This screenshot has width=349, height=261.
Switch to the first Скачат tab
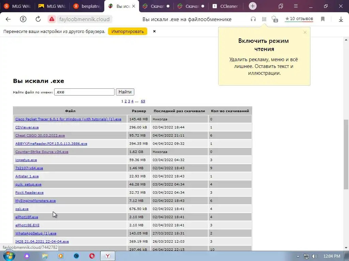tap(156, 6)
